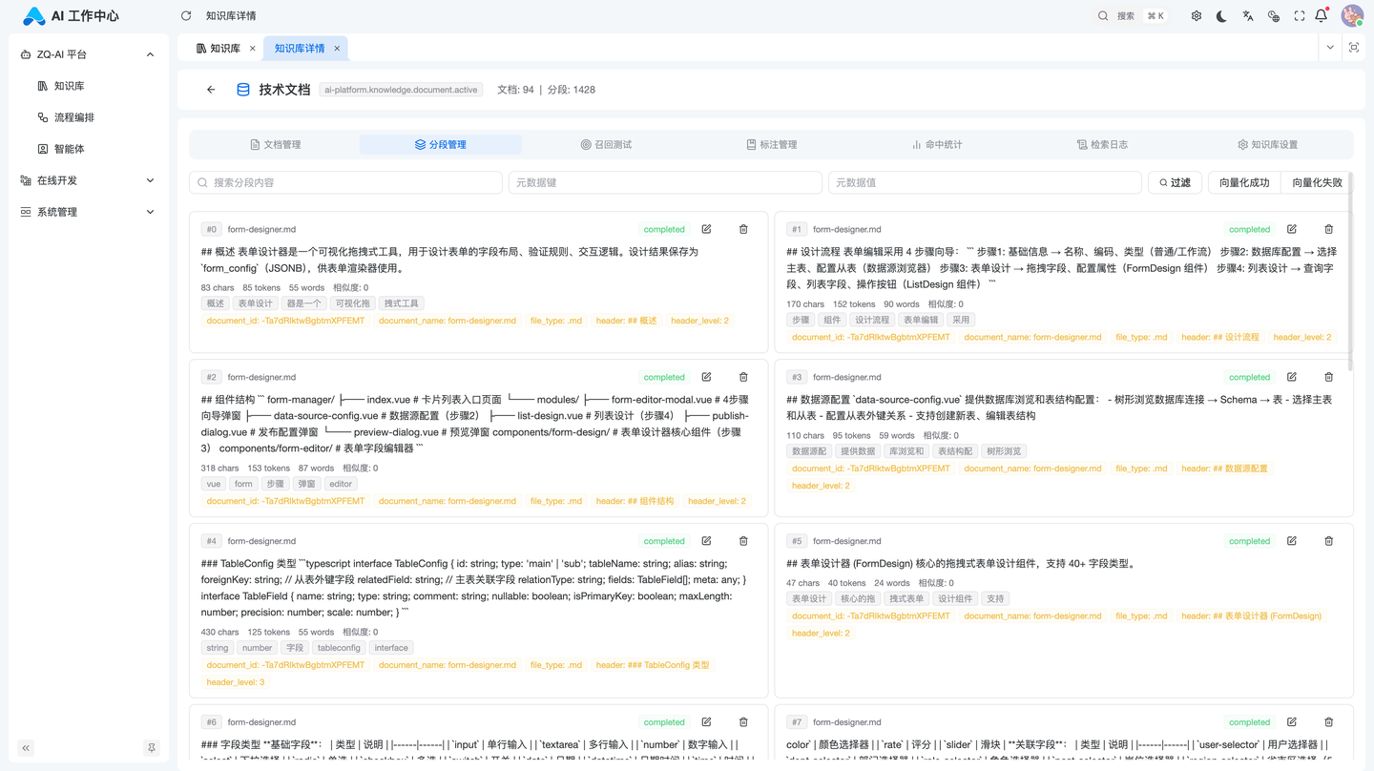Click the refresh icon in the top bar
The height and width of the screenshot is (771, 1374).
tap(186, 16)
